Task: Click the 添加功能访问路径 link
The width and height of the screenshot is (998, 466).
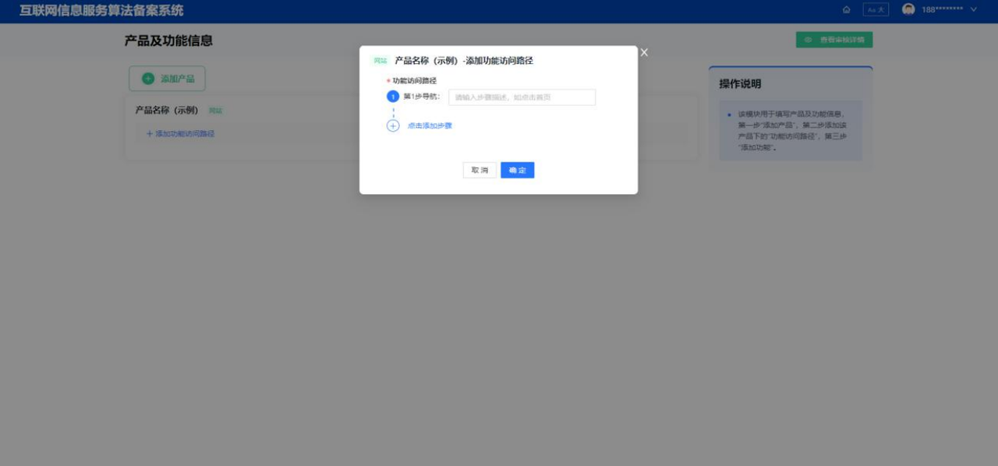Action: pyautogui.click(x=180, y=134)
